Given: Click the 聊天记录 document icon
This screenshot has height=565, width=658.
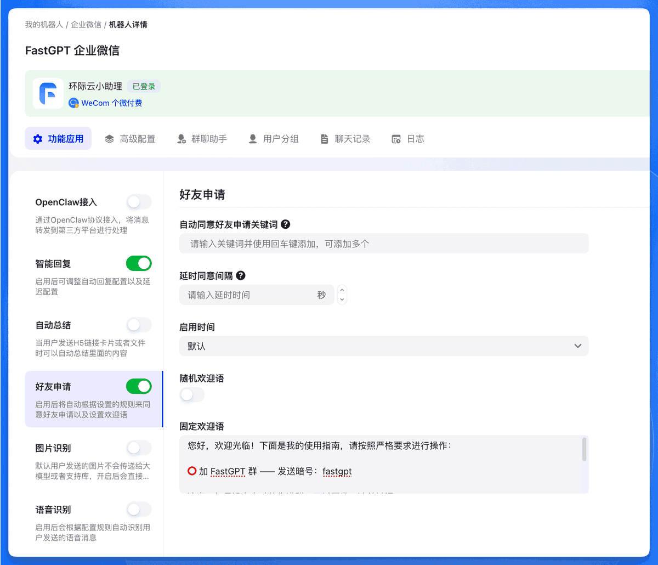Looking at the screenshot, I should [x=325, y=139].
